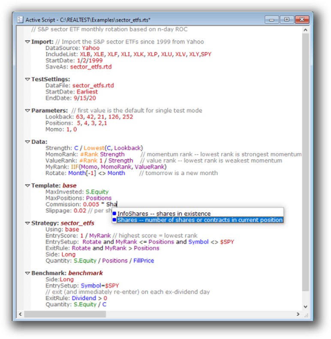Click S.Equity after MaxInvested
This screenshot has height=339, width=331.
pyautogui.click(x=97, y=192)
